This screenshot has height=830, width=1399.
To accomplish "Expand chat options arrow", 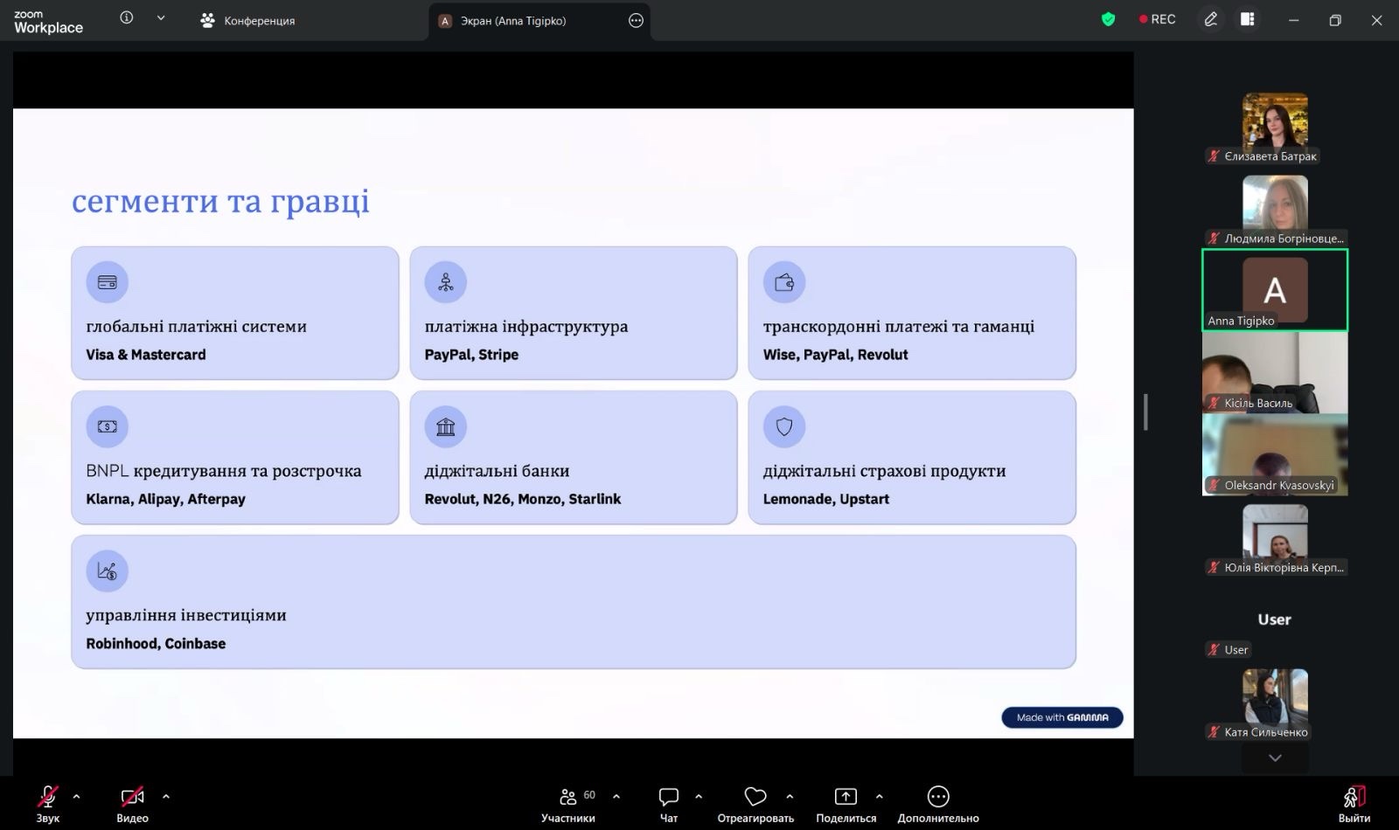I will coord(699,796).
